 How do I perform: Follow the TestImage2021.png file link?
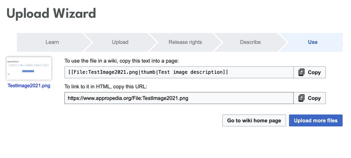click(29, 86)
